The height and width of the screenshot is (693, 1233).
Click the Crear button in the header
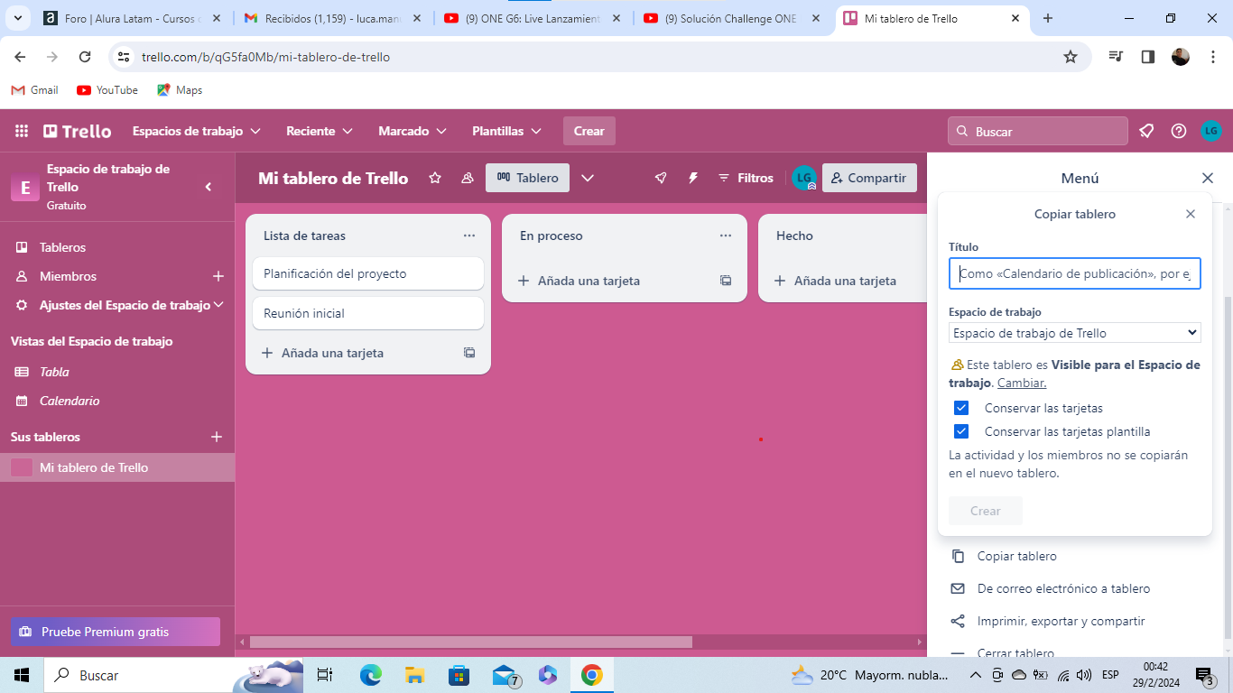pos(589,131)
